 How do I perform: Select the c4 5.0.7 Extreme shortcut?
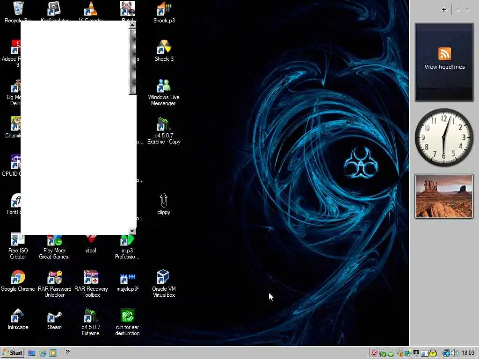coord(91,322)
